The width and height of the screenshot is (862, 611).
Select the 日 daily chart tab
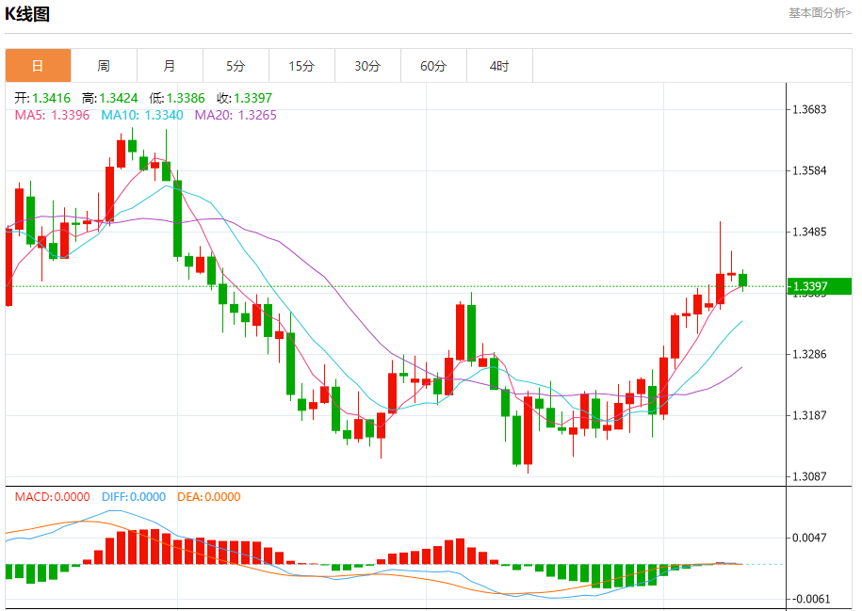(38, 66)
